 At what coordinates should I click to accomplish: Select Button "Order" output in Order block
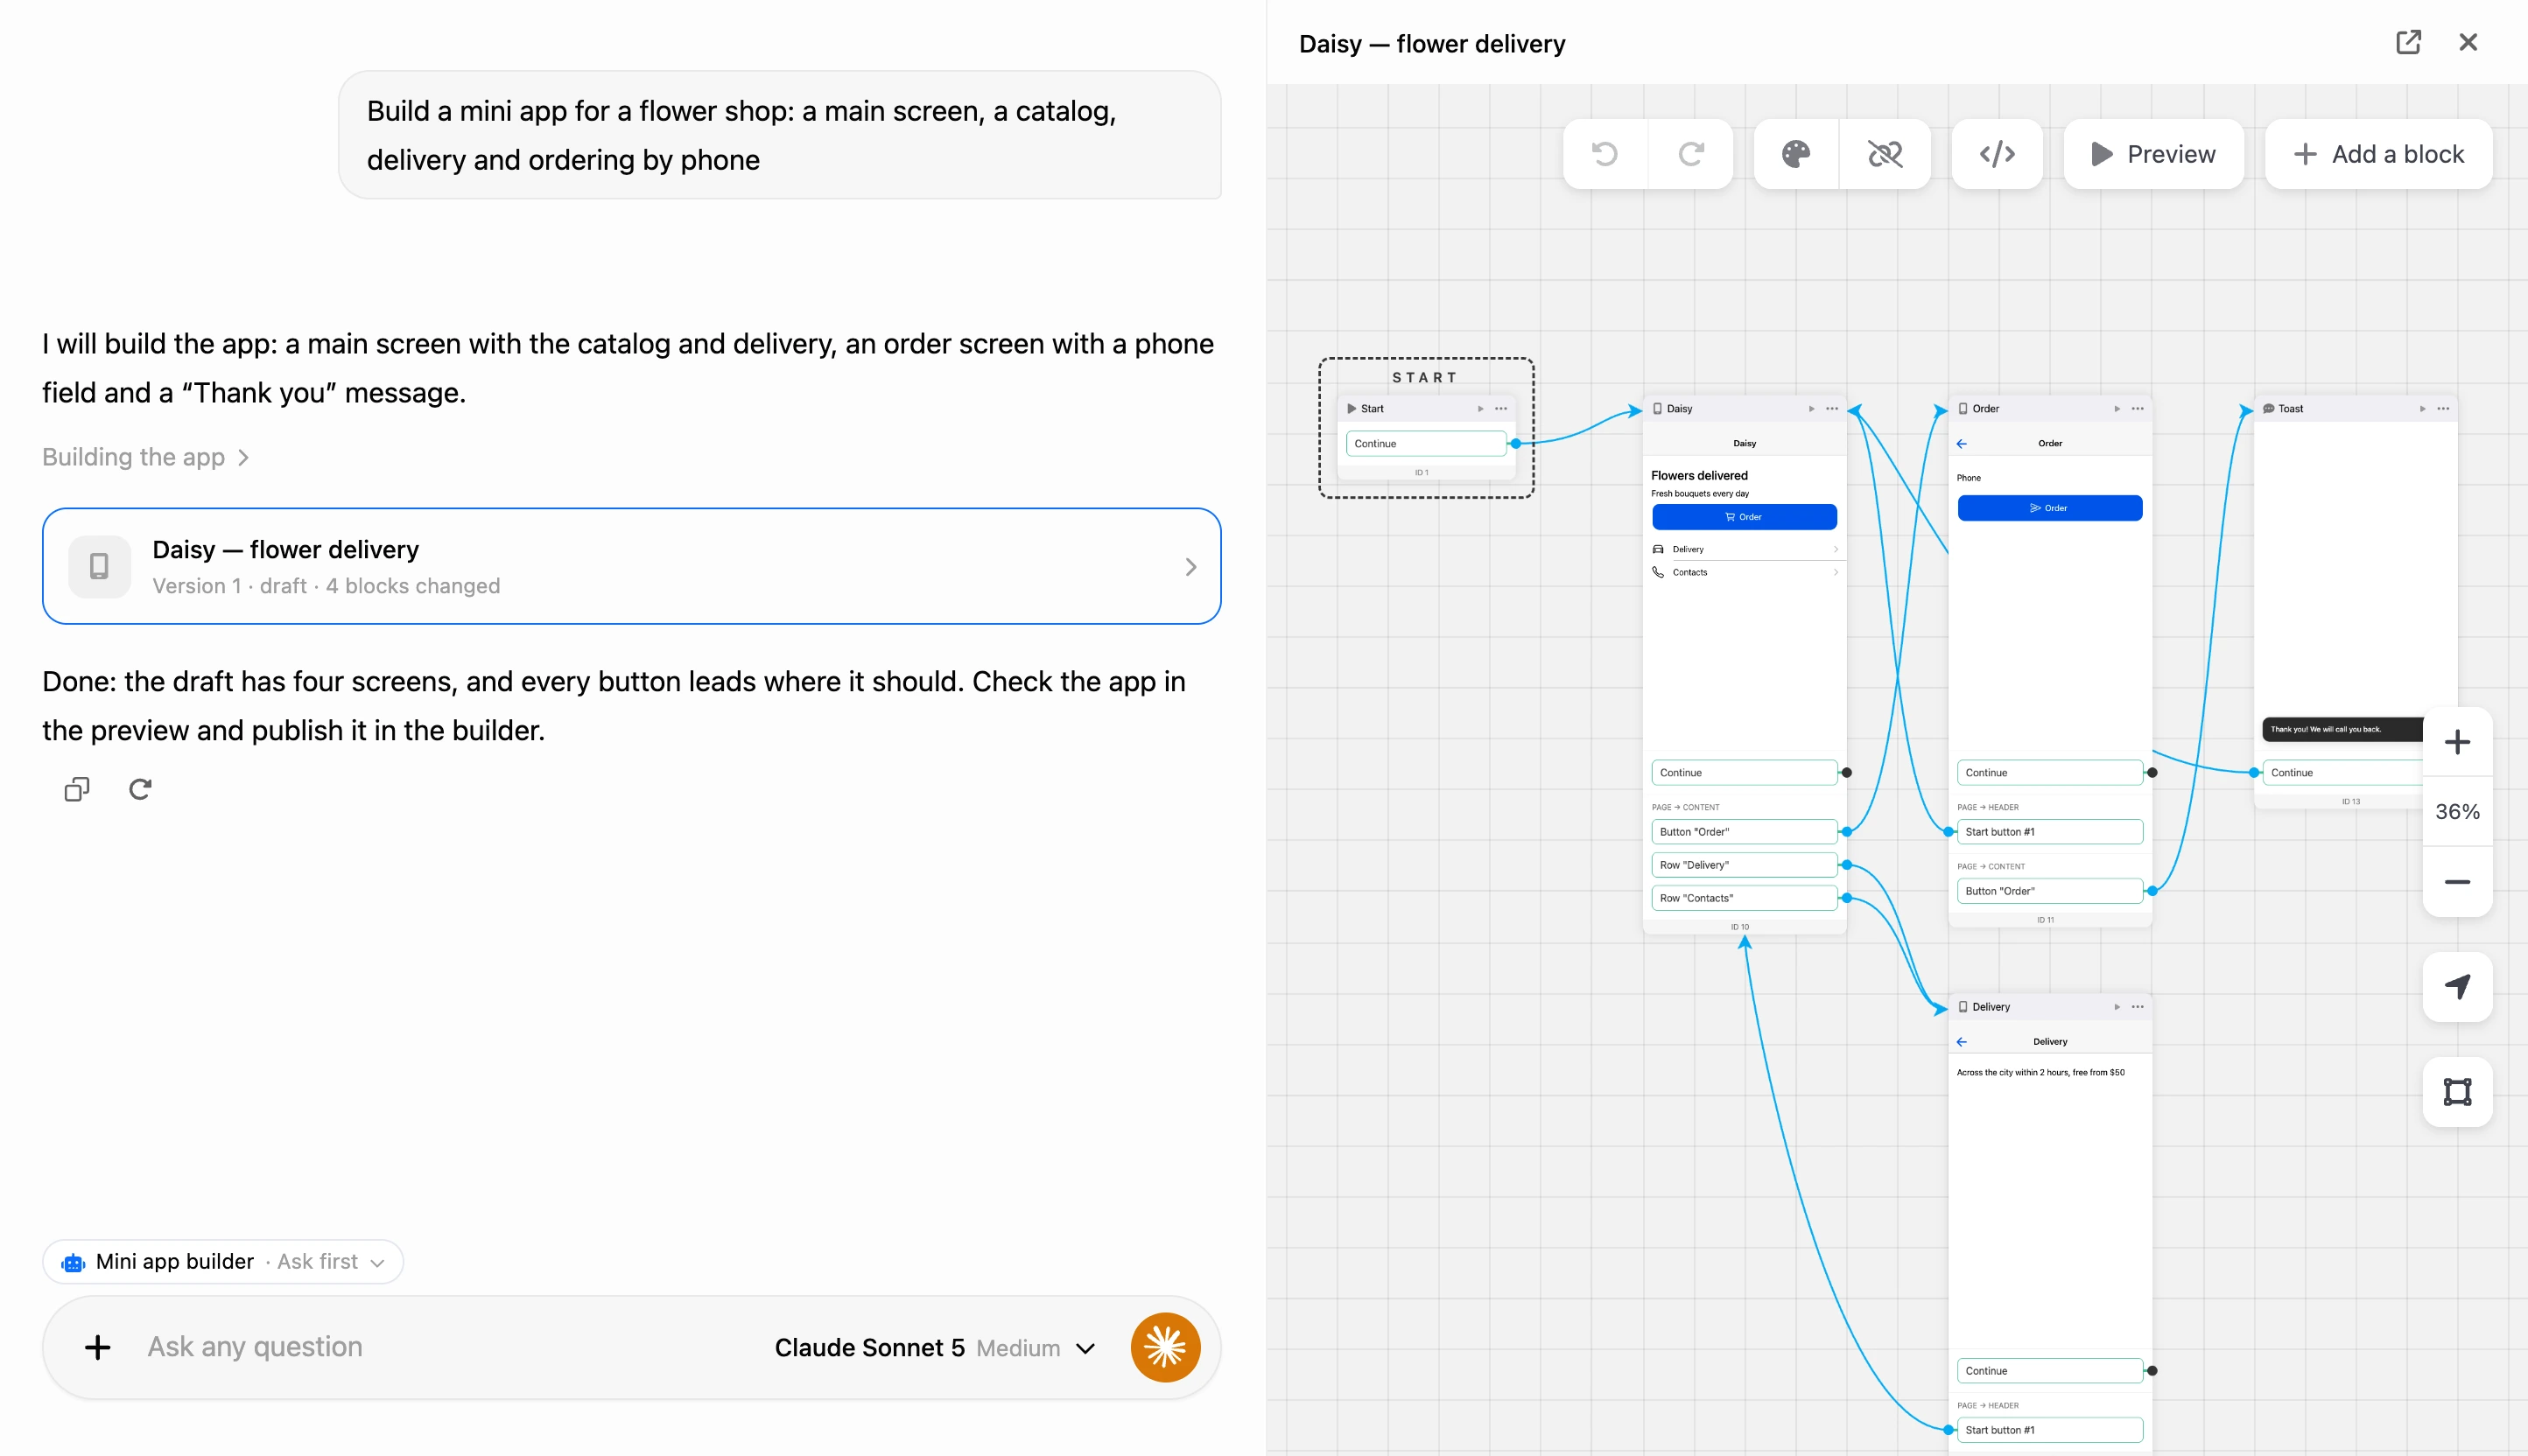point(2050,890)
